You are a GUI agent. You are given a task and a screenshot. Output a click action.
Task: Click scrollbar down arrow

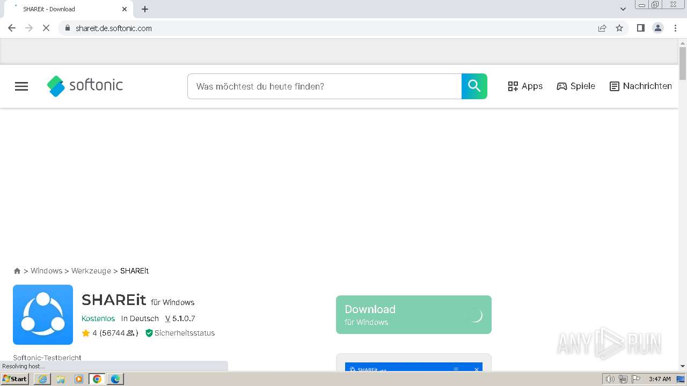(683, 366)
